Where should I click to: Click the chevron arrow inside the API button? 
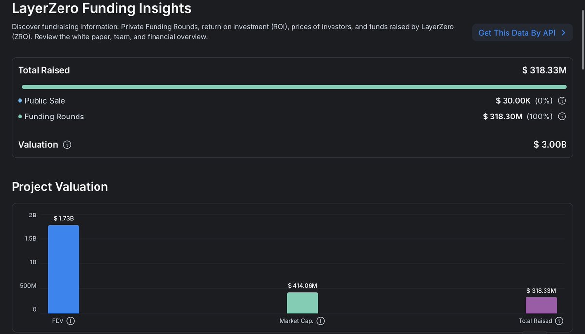(564, 33)
